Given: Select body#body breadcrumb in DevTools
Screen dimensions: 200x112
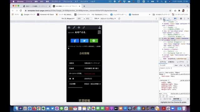Looking at the screenshot, I should tap(177, 59).
